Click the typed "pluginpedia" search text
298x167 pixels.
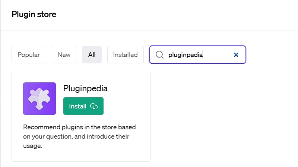point(186,55)
